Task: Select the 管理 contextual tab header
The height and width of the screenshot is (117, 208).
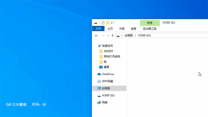Action: [x=150, y=23]
